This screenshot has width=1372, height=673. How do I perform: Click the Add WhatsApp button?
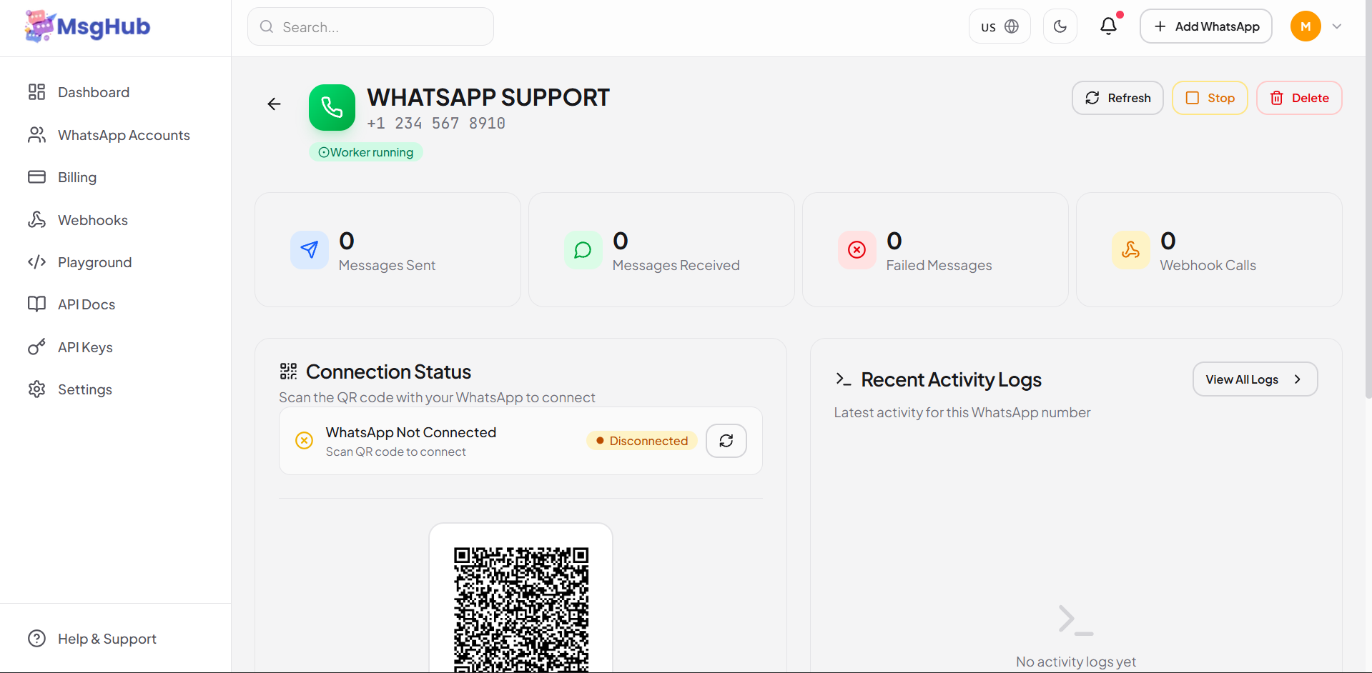coord(1206,26)
